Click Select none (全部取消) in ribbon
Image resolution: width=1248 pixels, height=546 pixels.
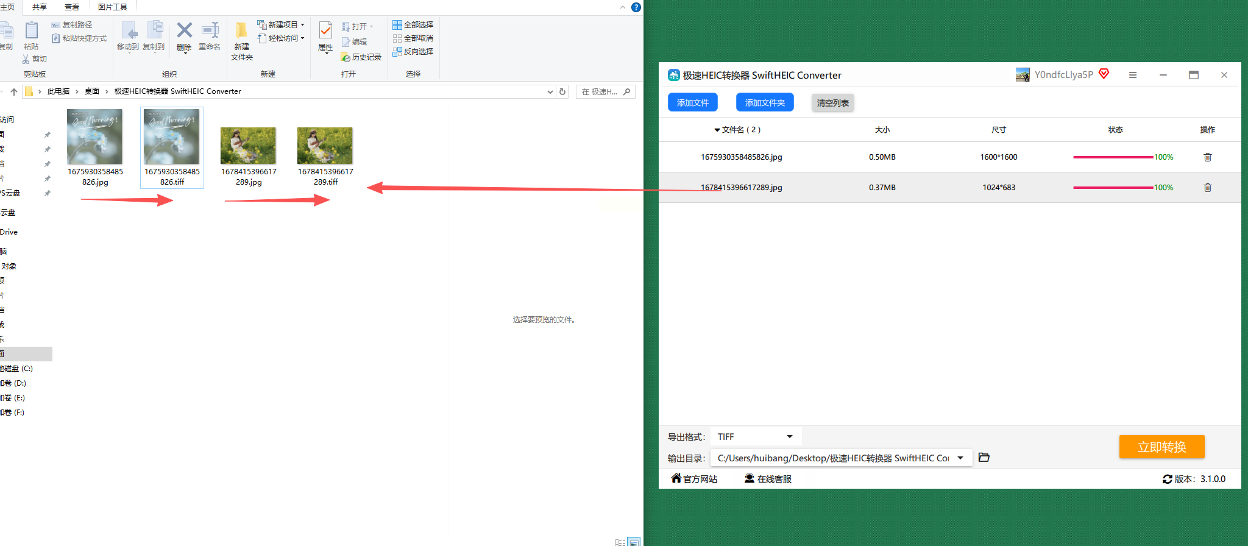click(413, 38)
